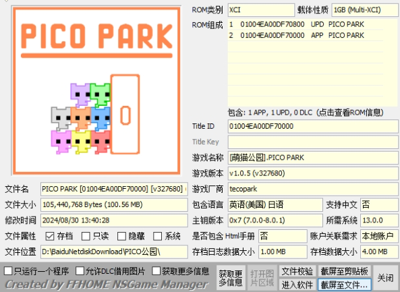This screenshot has height=292, width=400.
Task: Click the 支持中文 field showing 否
Action: pos(379,205)
